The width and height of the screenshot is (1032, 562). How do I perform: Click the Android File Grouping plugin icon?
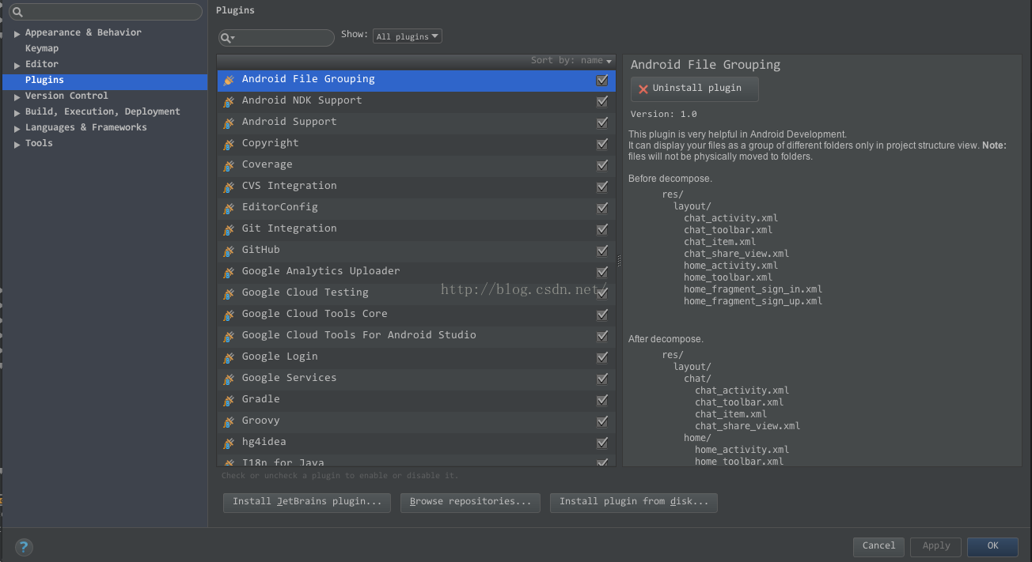229,80
